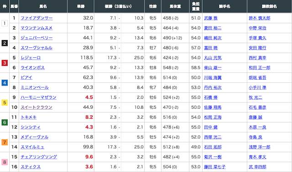
Task: Open horse link スマイルミュ
Action: [x=32, y=147]
